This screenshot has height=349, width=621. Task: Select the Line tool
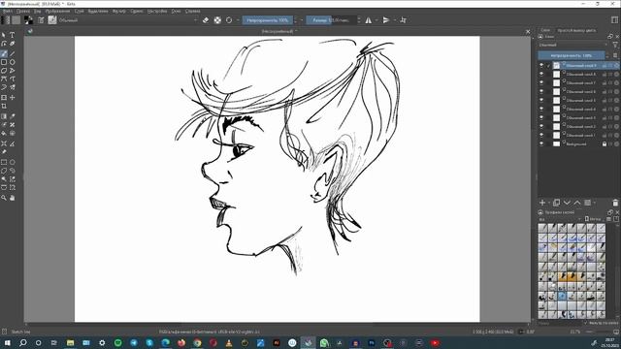13,53
